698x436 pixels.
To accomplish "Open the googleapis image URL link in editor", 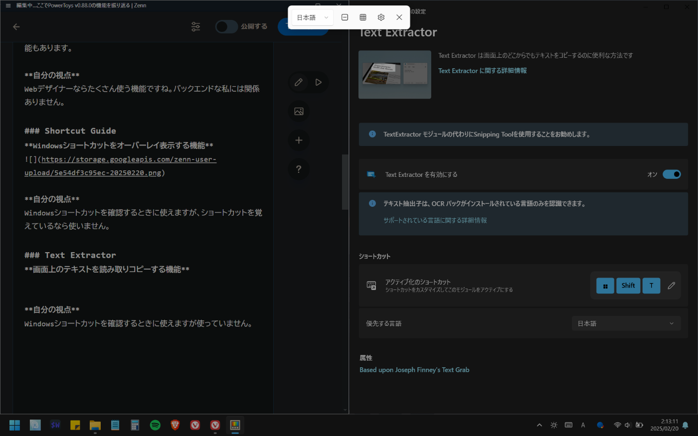I will coord(120,166).
